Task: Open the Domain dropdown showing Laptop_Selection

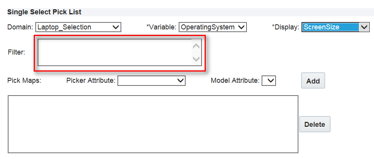Action: coord(78,27)
